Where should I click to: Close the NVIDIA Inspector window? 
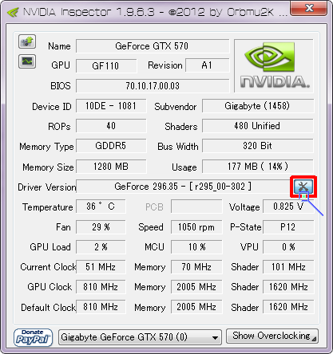[309, 8]
